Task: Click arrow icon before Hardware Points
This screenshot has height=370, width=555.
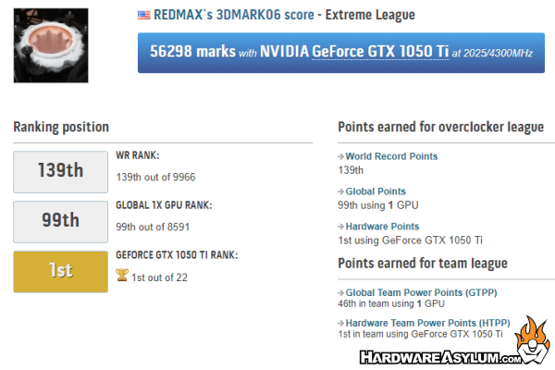Action: 340,227
